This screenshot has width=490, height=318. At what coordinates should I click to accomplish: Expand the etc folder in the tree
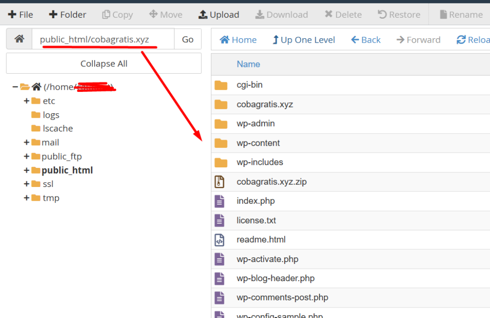coord(27,101)
